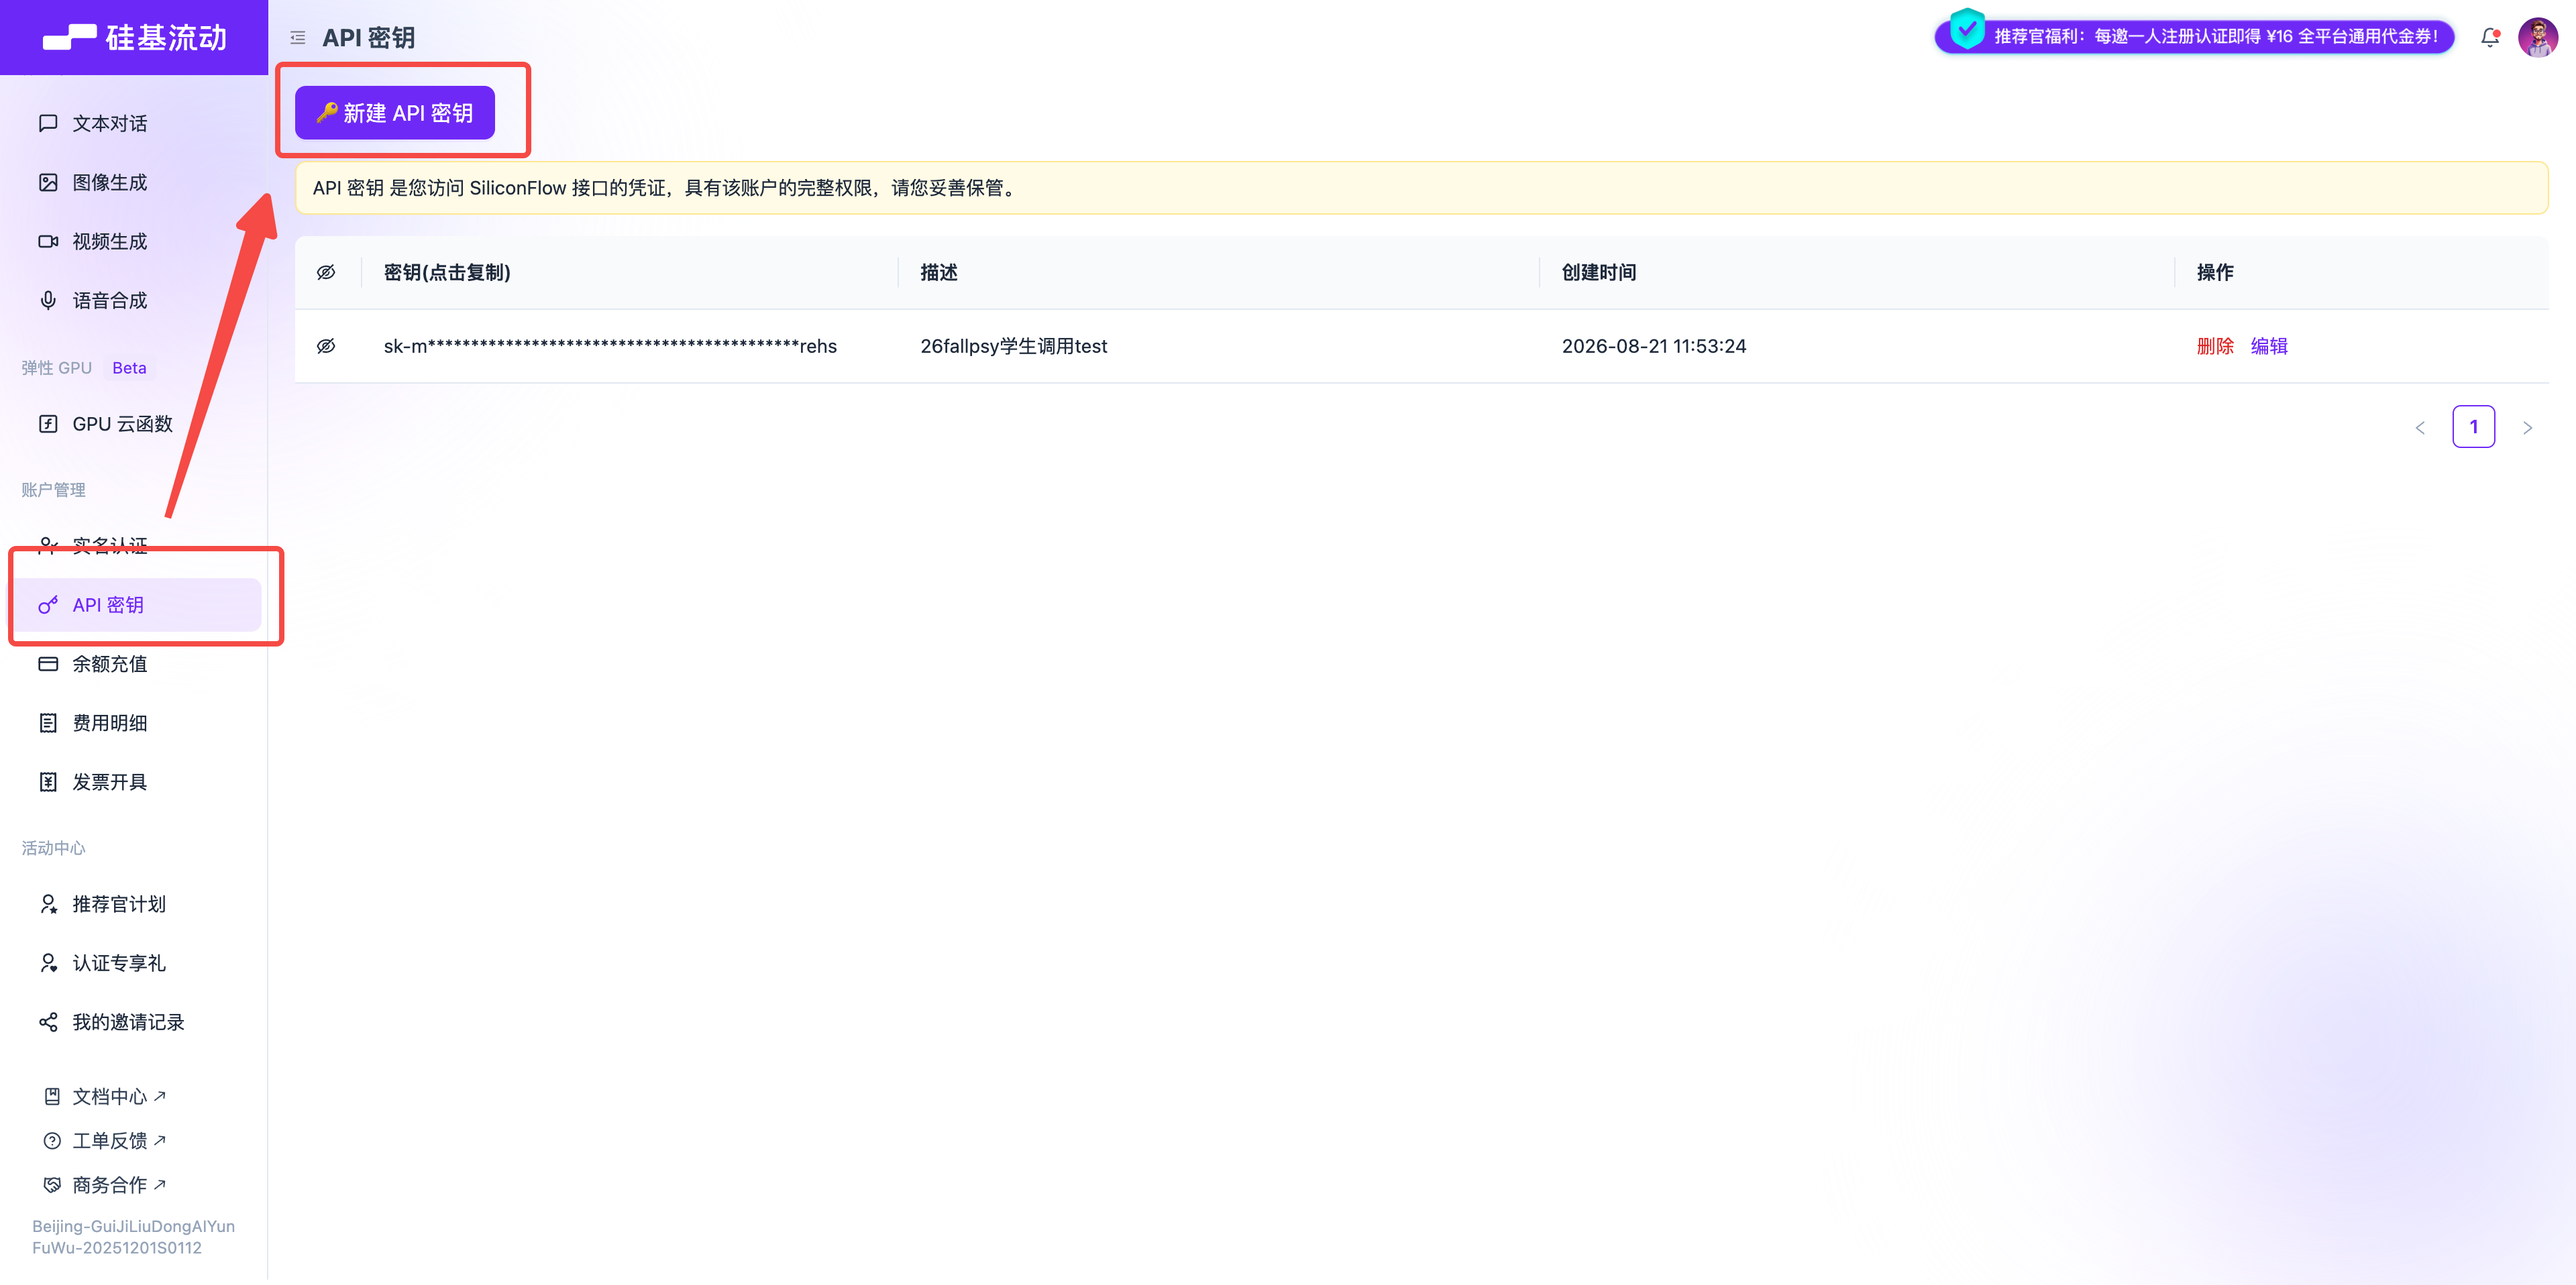The height and width of the screenshot is (1285, 2576).
Task: Click the person-star icon for 推荐官计划
Action: pos(48,904)
